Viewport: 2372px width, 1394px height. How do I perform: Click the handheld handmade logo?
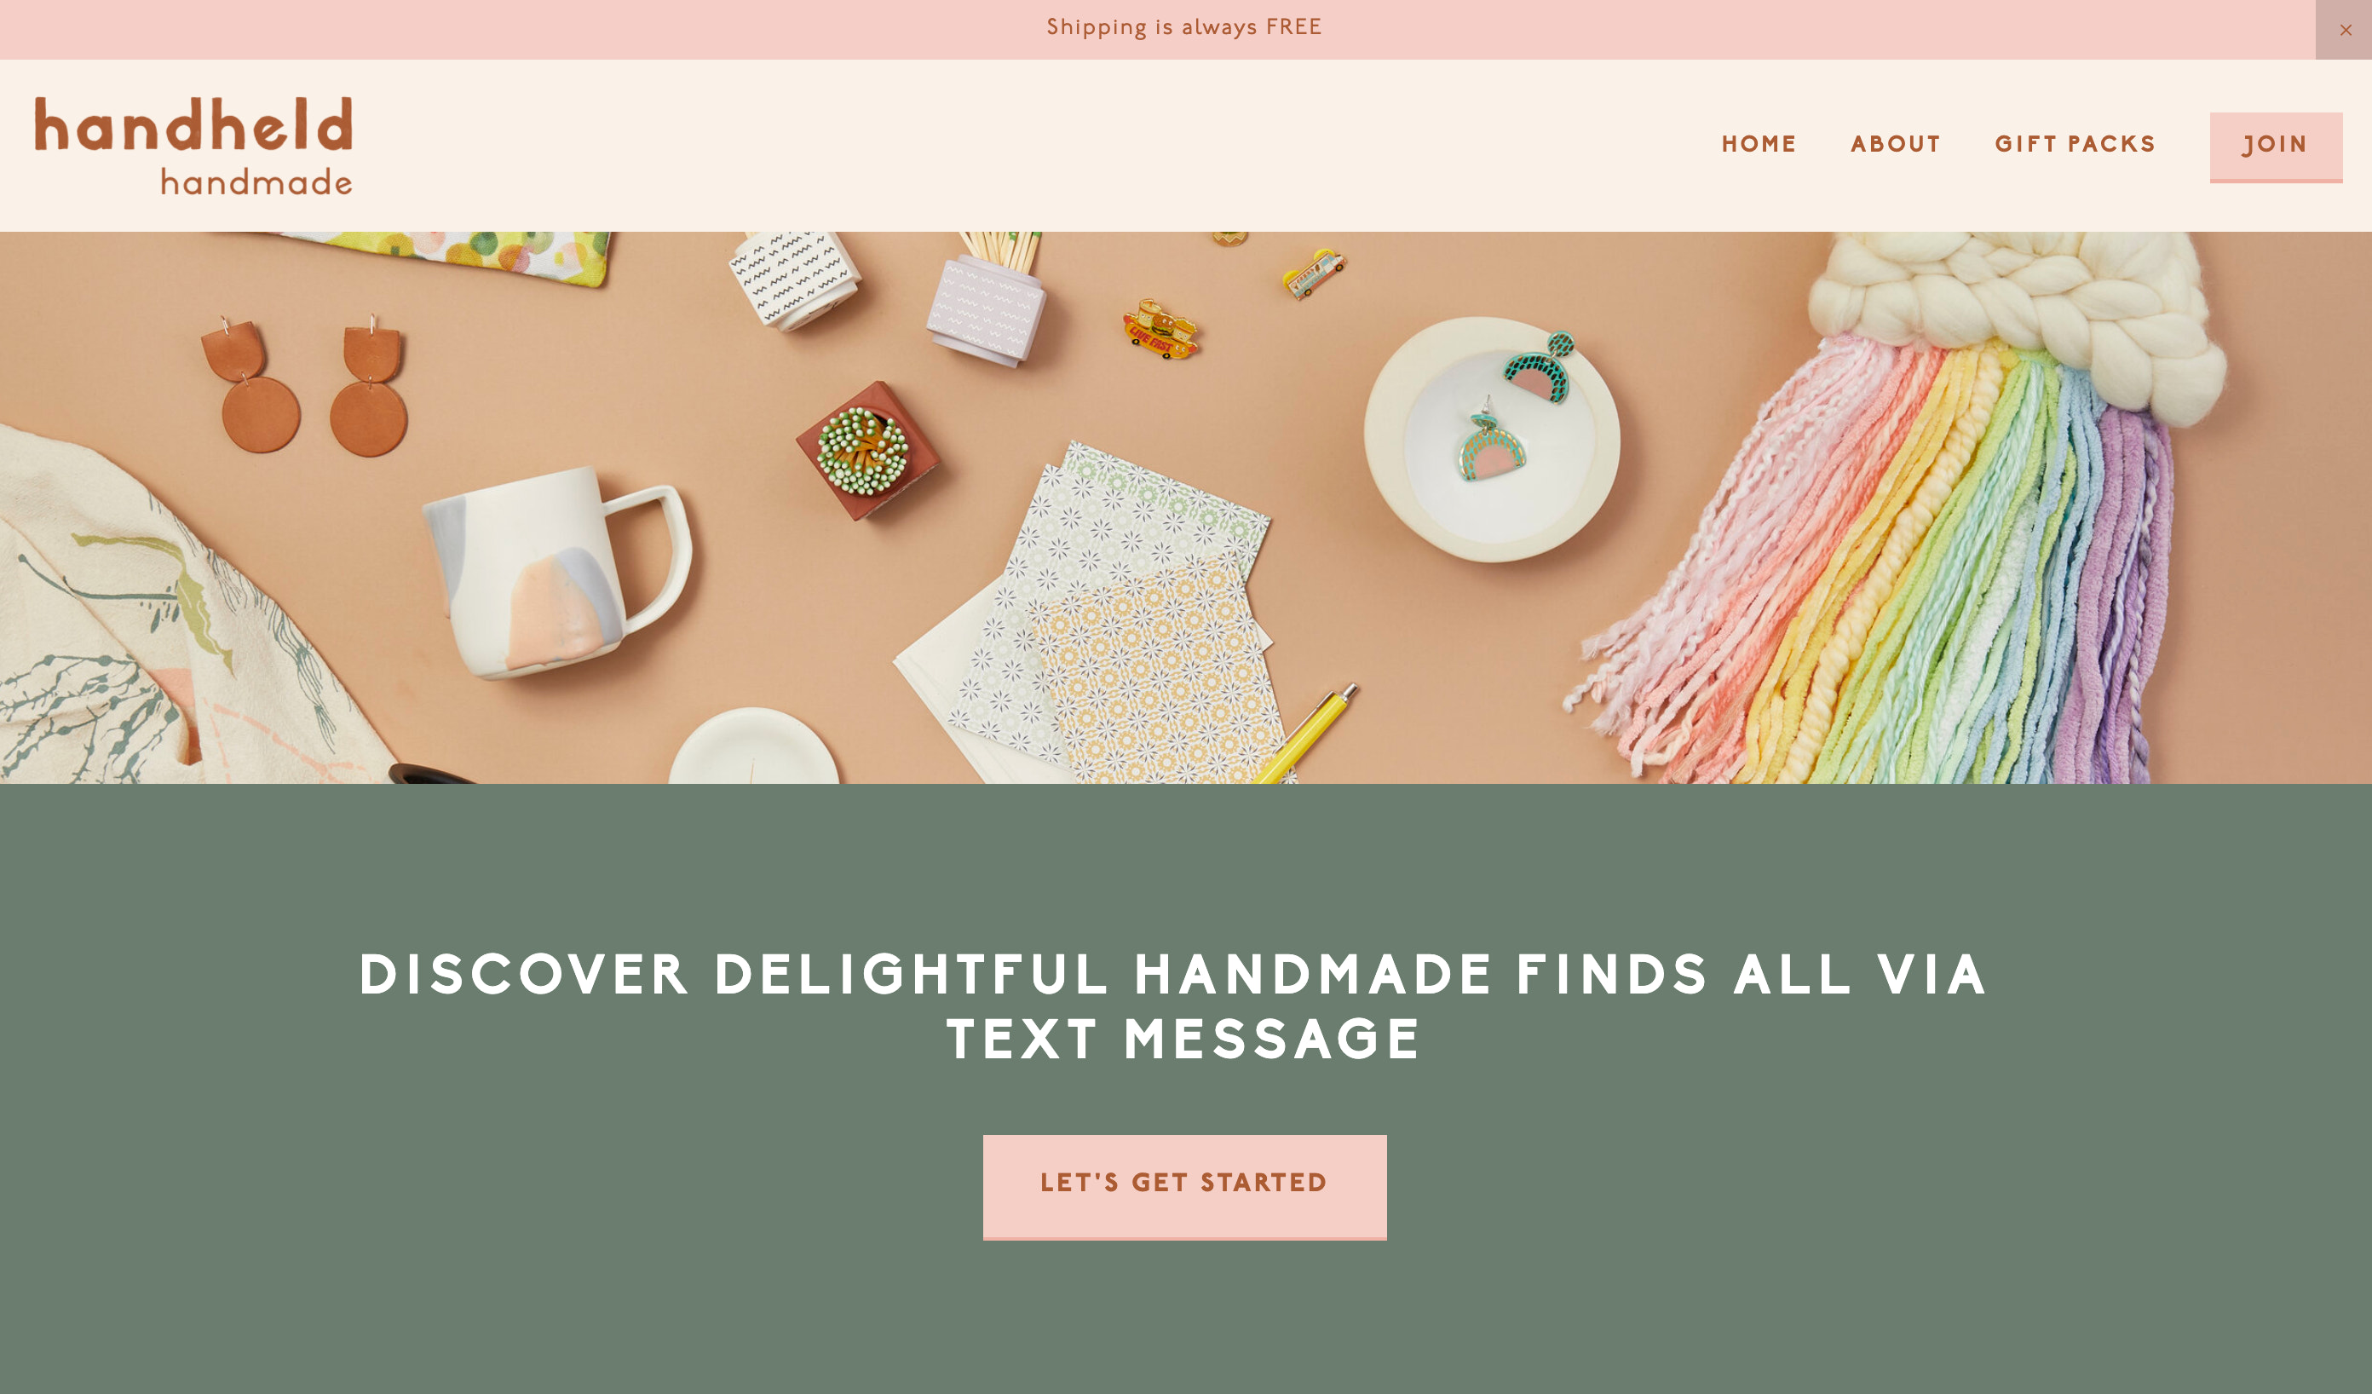194,146
